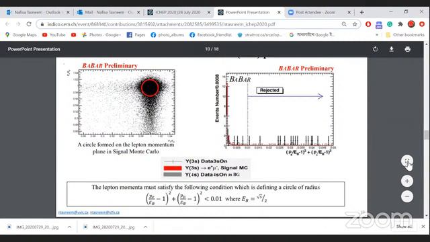Open the Facebook Pages bookmark
The height and width of the screenshot is (242, 430).
(x=136, y=35)
